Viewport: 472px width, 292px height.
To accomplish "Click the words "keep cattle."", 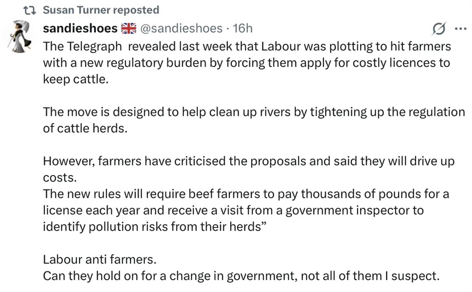I will pyautogui.click(x=76, y=79).
